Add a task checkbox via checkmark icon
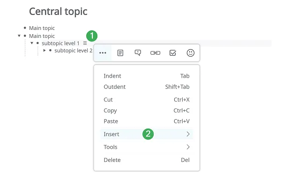 pos(173,53)
